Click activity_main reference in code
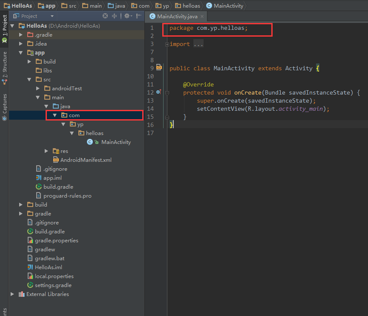The image size is (368, 316). pos(300,109)
